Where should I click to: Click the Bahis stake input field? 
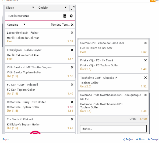[113, 129]
